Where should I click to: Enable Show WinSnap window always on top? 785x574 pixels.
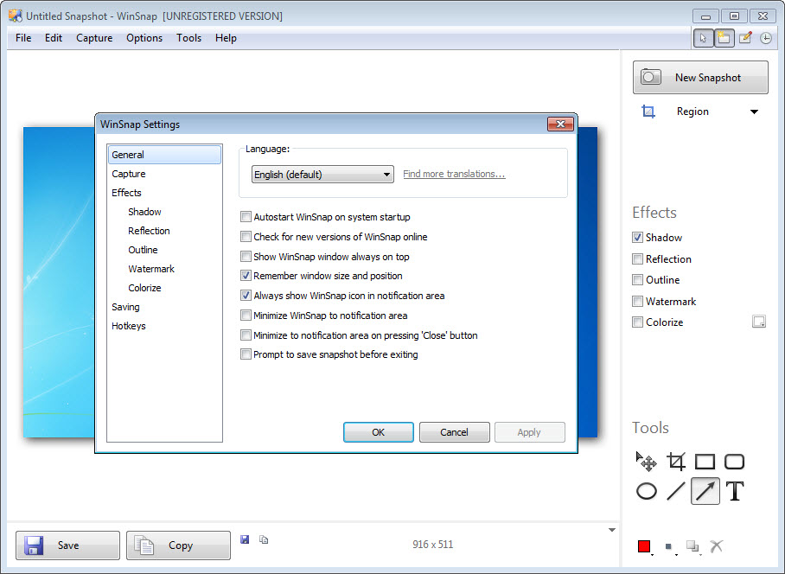point(246,257)
